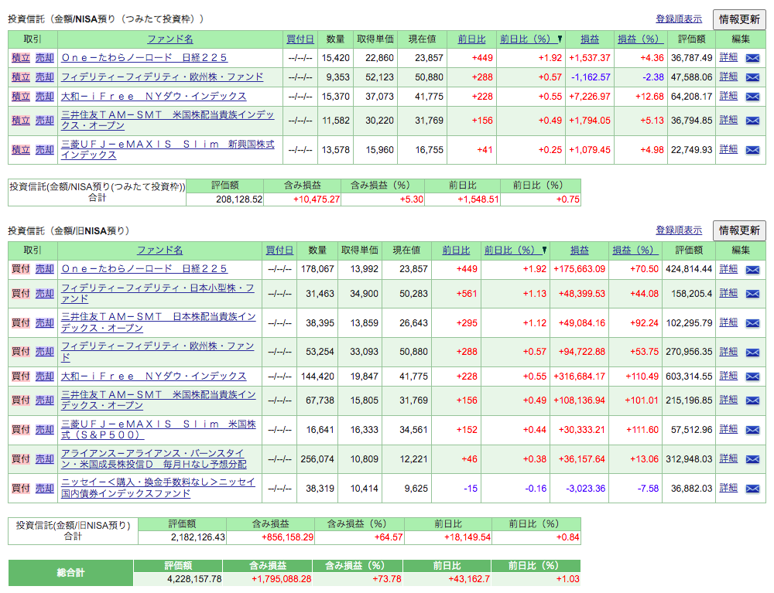Select 評価額 value 603,314.55 in NYダウ row
The image size is (774, 593).
tap(689, 376)
